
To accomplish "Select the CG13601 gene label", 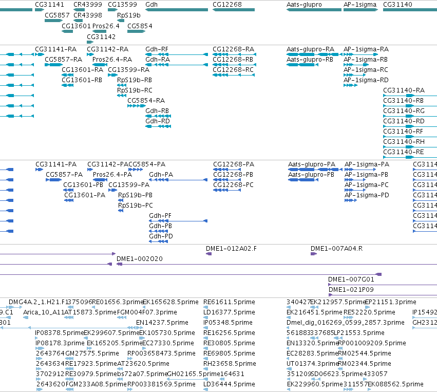I will [76, 26].
